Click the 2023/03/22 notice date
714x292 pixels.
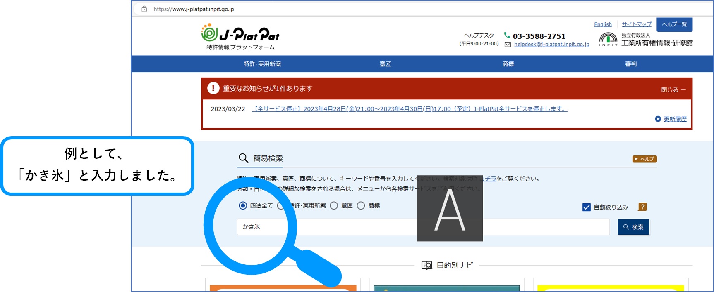click(x=228, y=109)
